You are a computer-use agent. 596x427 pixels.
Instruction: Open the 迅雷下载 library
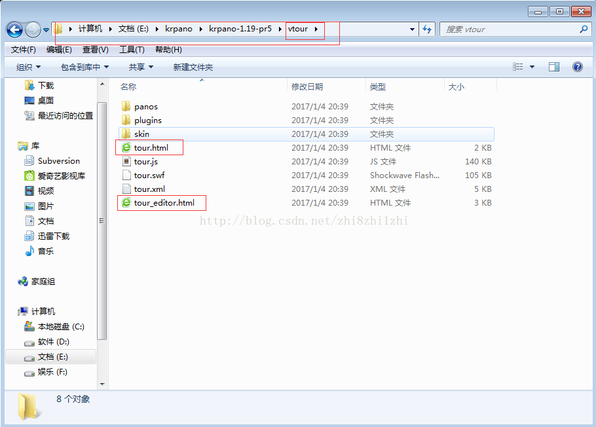click(54, 236)
